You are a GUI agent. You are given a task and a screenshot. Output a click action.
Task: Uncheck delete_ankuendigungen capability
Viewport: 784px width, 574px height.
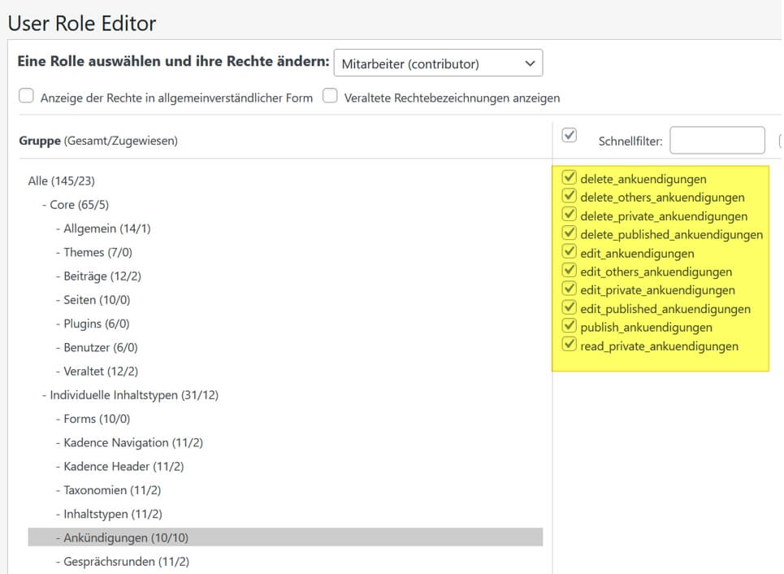tap(570, 178)
